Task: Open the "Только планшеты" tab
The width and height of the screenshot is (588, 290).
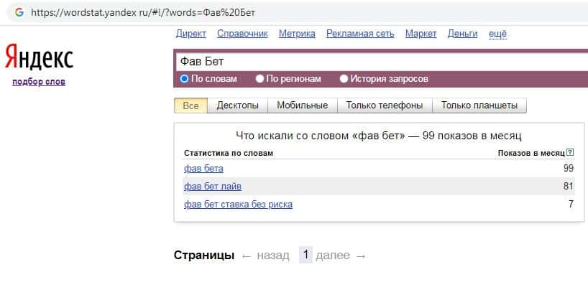Action: [x=479, y=106]
